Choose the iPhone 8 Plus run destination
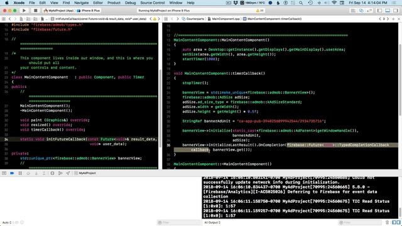Viewport: 402px width, 226px height. [88, 11]
